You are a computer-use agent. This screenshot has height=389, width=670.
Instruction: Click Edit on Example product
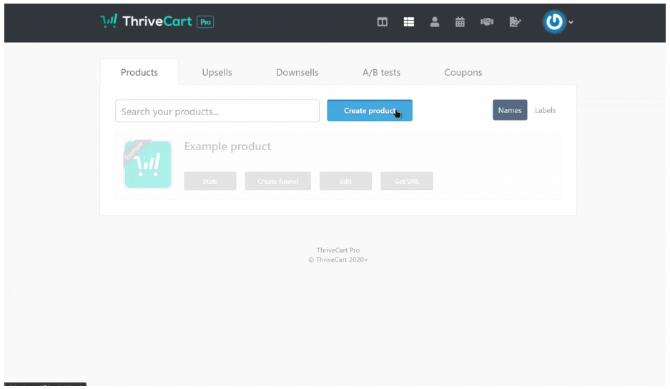coord(345,181)
